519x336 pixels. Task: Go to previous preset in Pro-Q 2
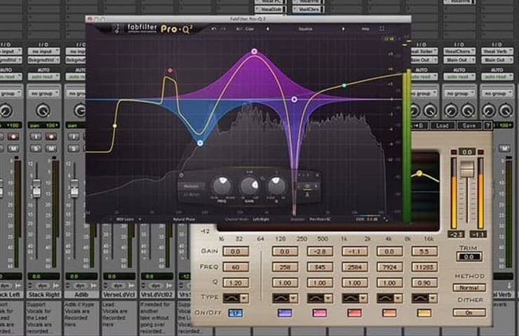(x=267, y=29)
